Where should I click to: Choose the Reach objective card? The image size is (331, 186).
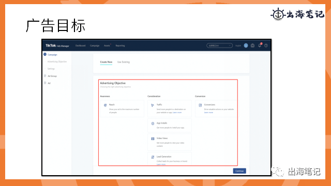[122, 109]
